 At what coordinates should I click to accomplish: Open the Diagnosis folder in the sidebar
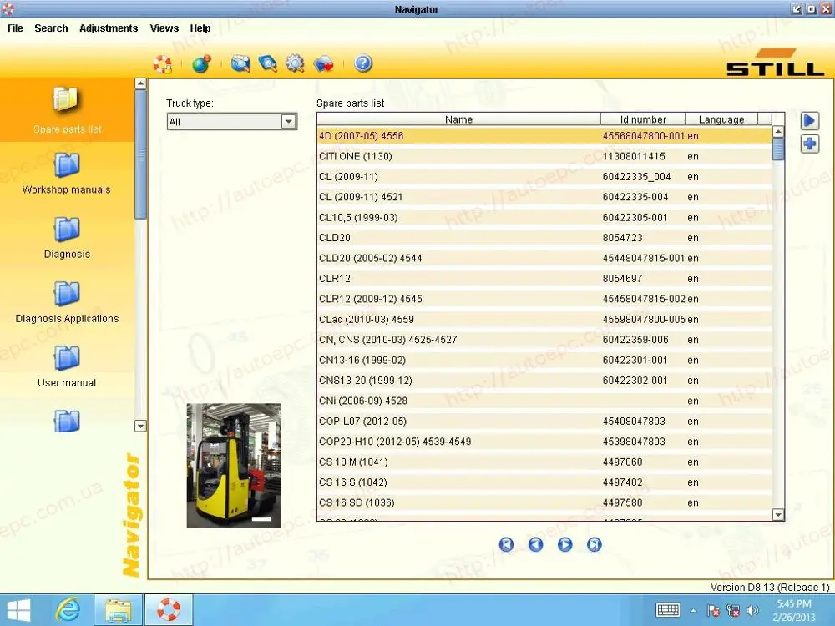(x=67, y=239)
